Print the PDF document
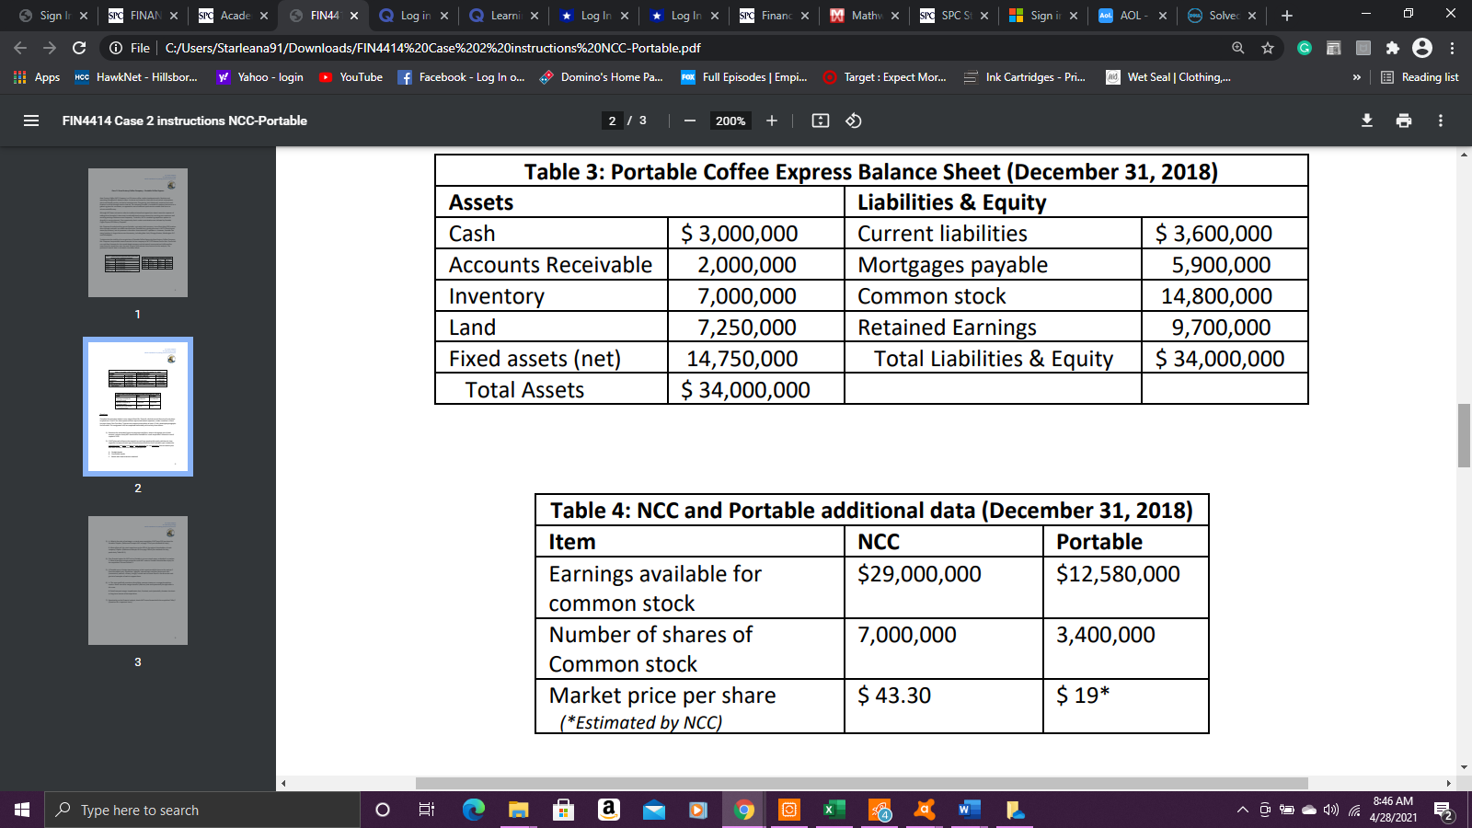1472x828 pixels. pyautogui.click(x=1404, y=121)
